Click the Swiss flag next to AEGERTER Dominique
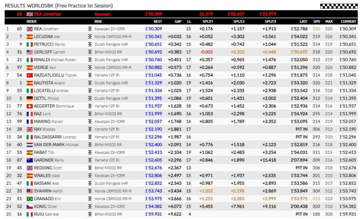 29,106
